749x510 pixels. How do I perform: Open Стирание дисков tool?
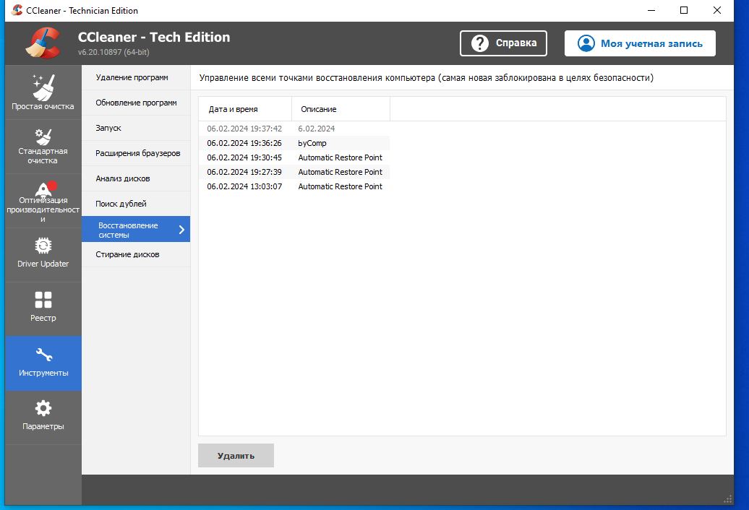[136, 254]
